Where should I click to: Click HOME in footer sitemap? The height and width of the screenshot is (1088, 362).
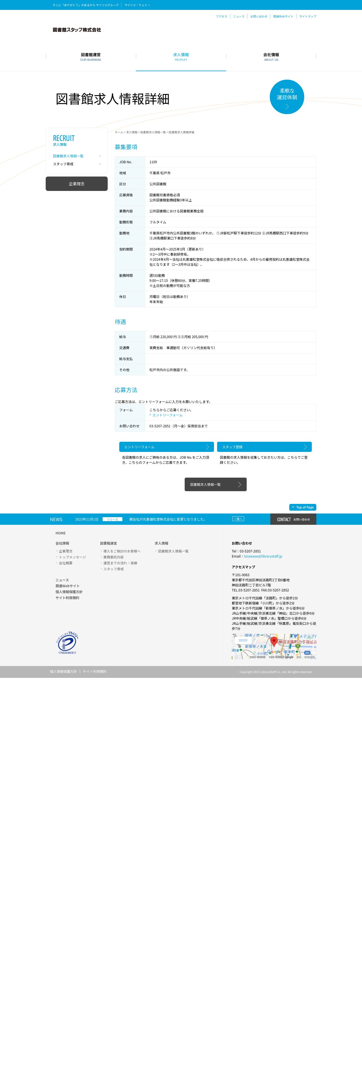click(61, 533)
